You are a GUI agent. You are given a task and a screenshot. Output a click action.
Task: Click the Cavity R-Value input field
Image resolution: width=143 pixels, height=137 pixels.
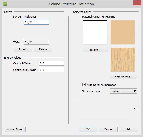pyautogui.click(x=52, y=63)
